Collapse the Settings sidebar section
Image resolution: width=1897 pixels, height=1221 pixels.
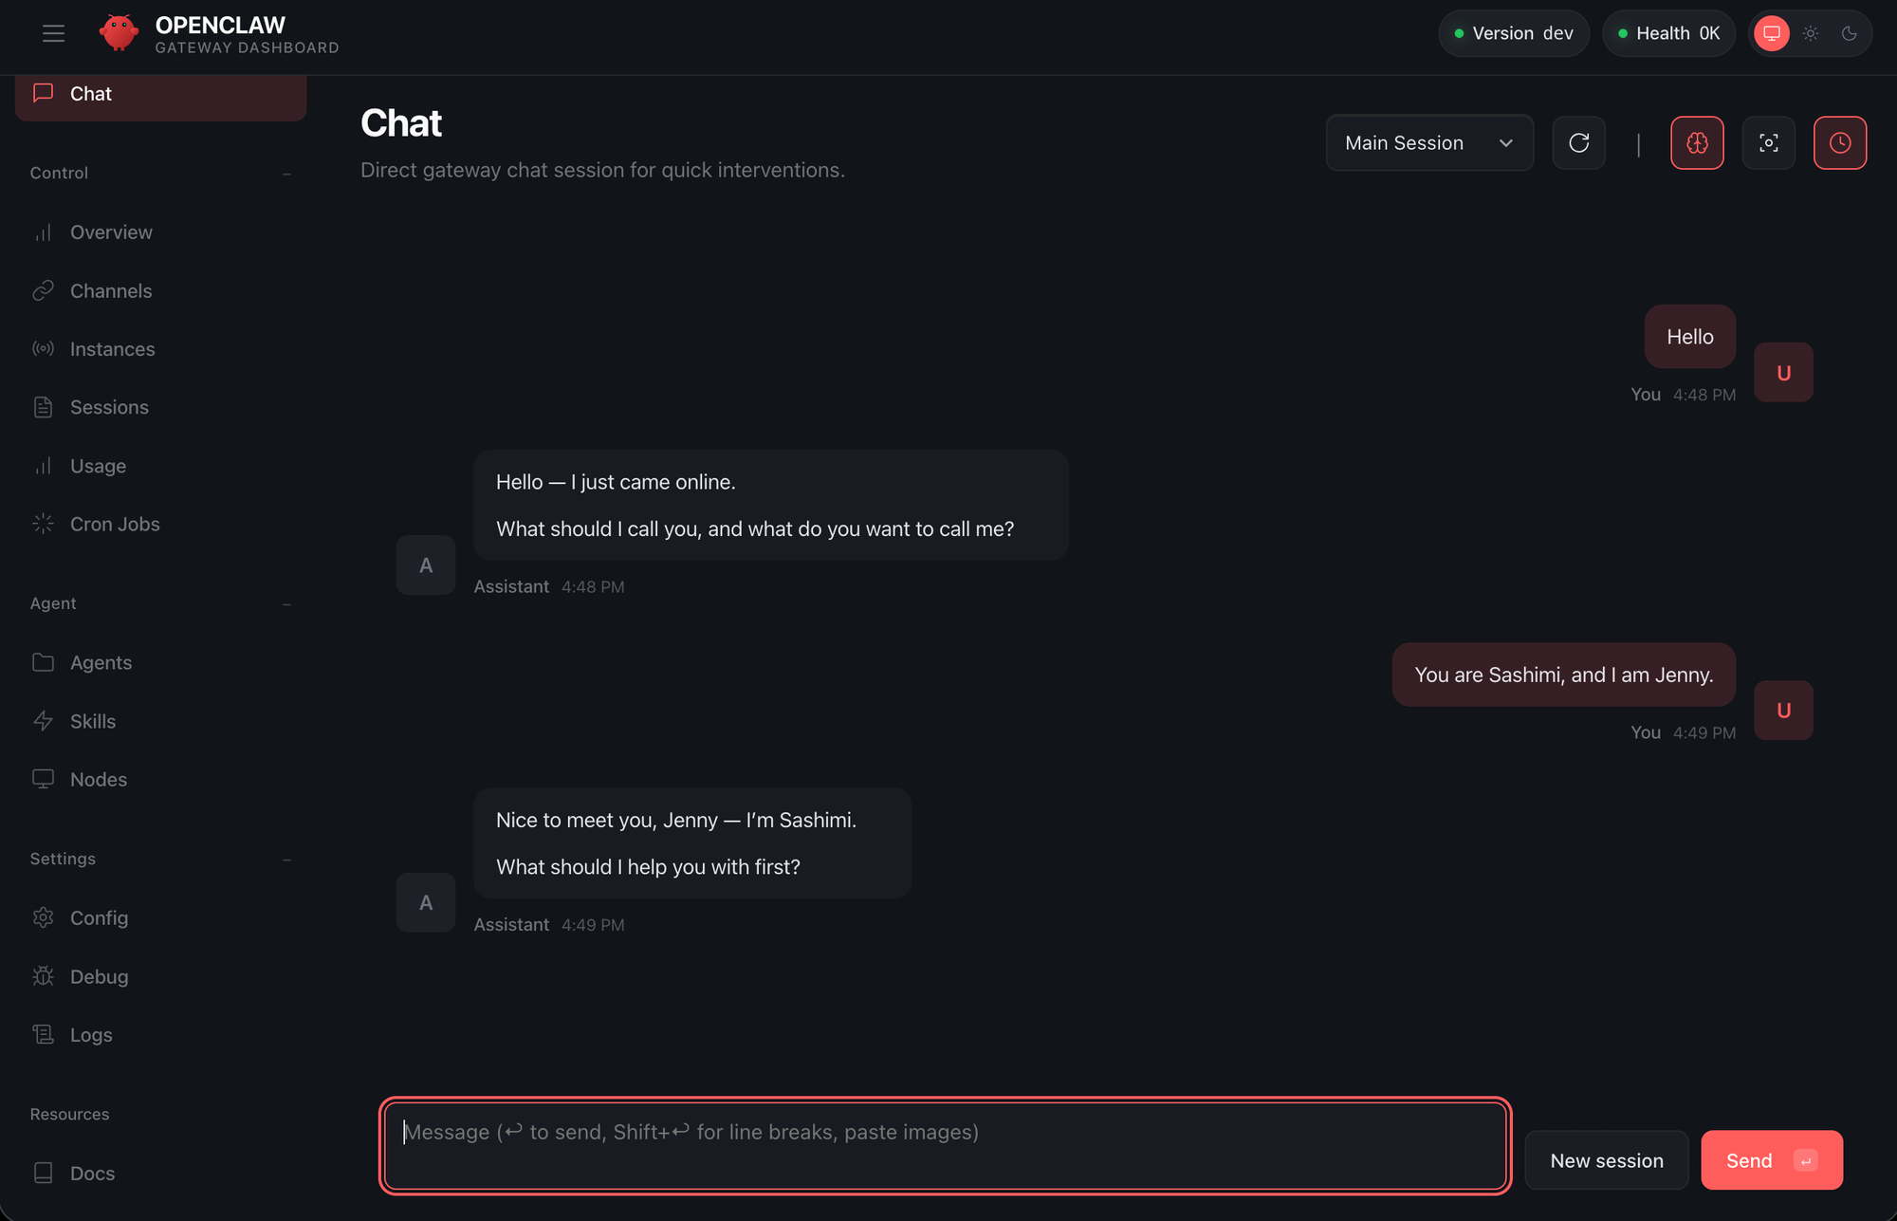pyautogui.click(x=286, y=860)
